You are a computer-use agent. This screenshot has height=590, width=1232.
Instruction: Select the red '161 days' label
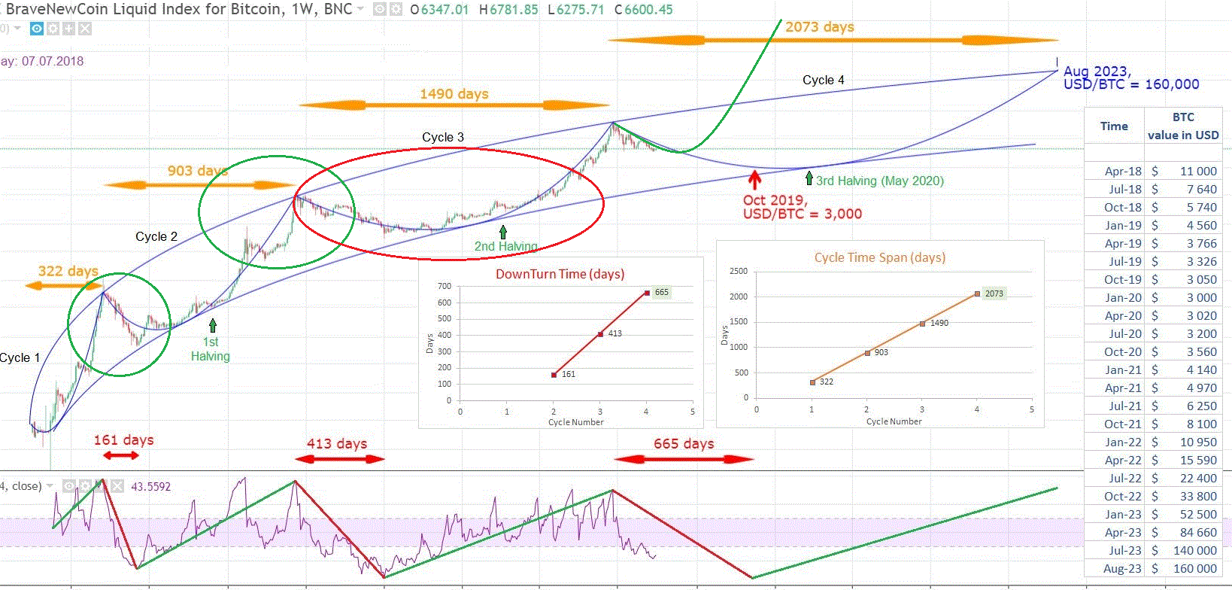click(124, 440)
